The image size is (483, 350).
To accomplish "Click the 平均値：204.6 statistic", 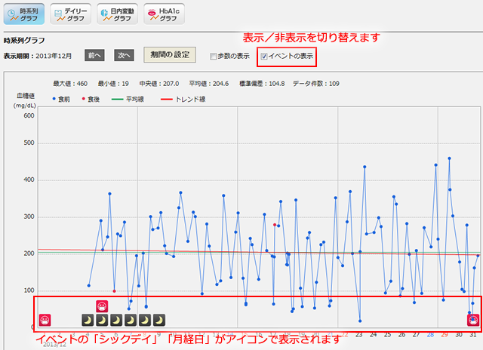I will 209,84.
